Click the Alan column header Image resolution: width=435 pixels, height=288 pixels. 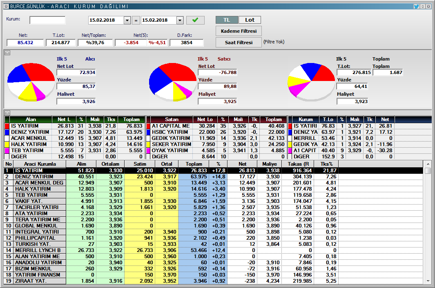(31, 119)
